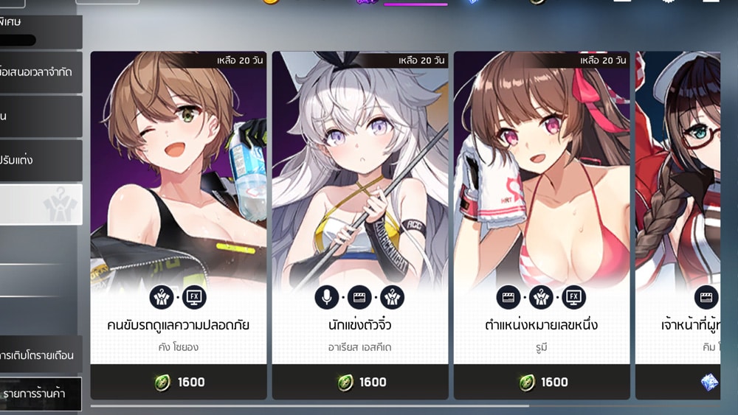Click the FX icon on รูมี card
The image size is (738, 415).
click(573, 297)
